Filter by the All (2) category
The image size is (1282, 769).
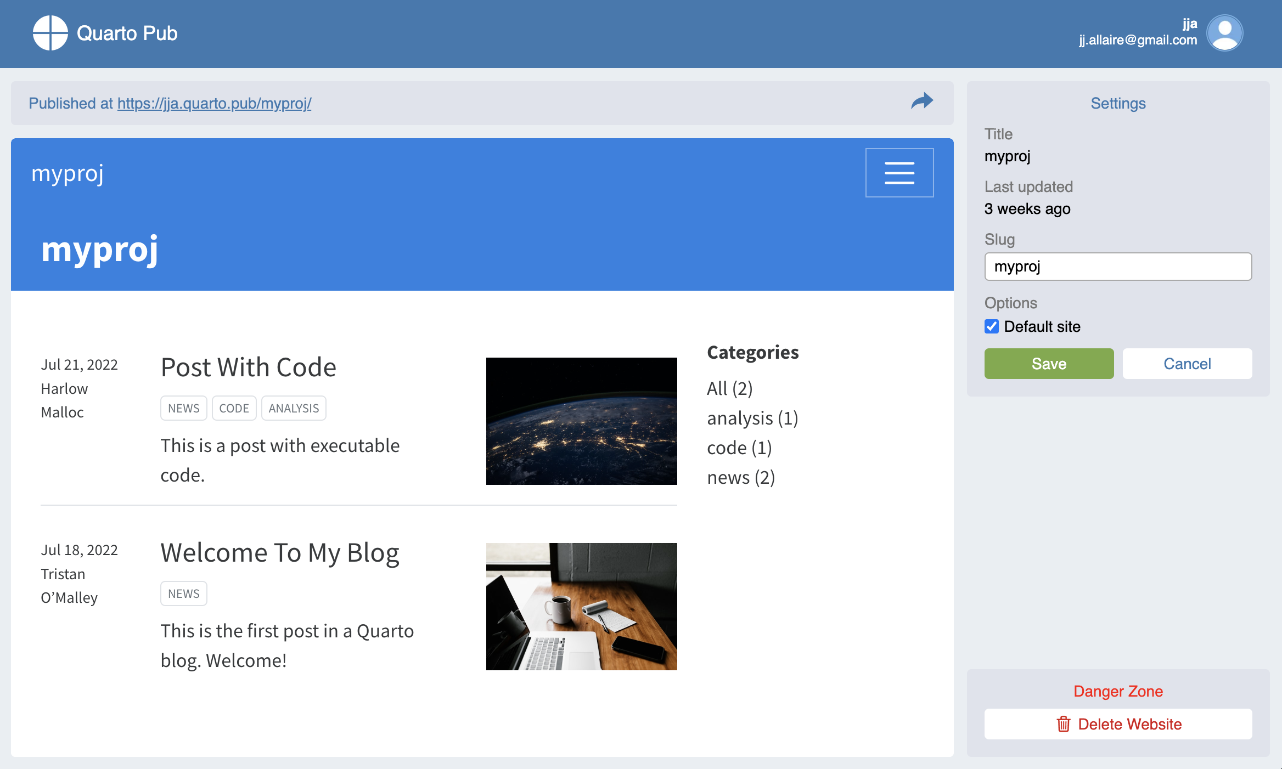point(729,388)
